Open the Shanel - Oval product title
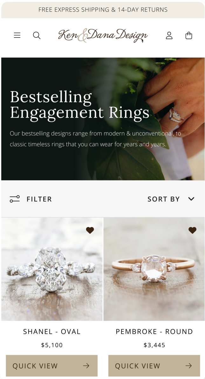This screenshot has width=205, height=379. pos(52,331)
